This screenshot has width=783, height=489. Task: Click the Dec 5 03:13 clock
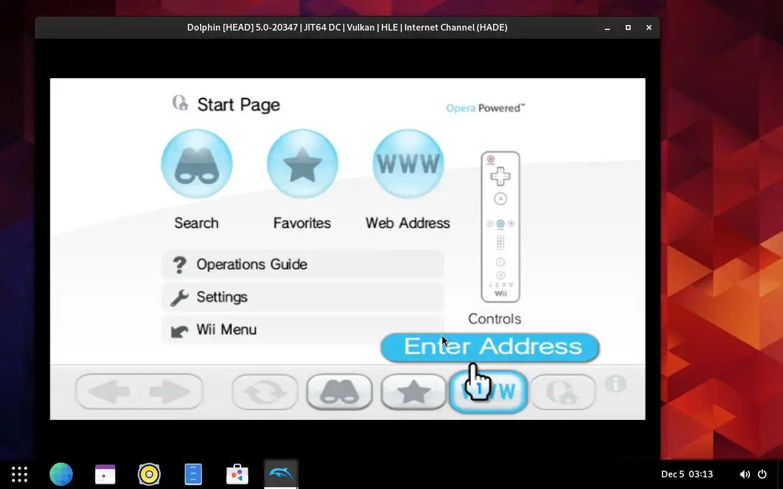pos(687,474)
